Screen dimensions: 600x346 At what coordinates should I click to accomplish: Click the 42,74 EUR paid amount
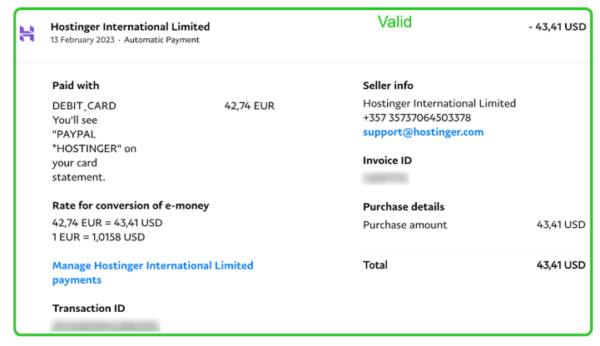click(249, 106)
